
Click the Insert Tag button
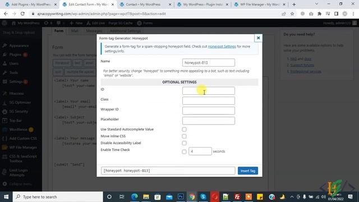(x=248, y=171)
